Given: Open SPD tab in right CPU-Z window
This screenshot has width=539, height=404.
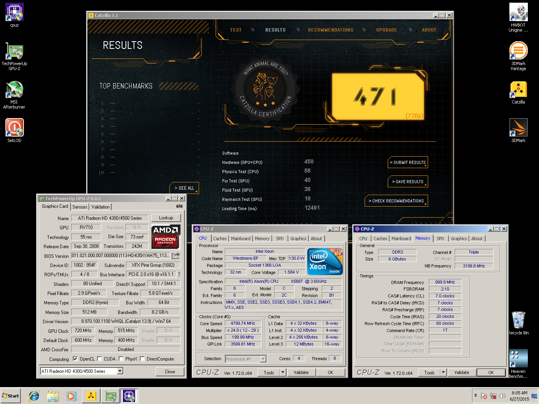Looking at the screenshot, I should pos(440,239).
